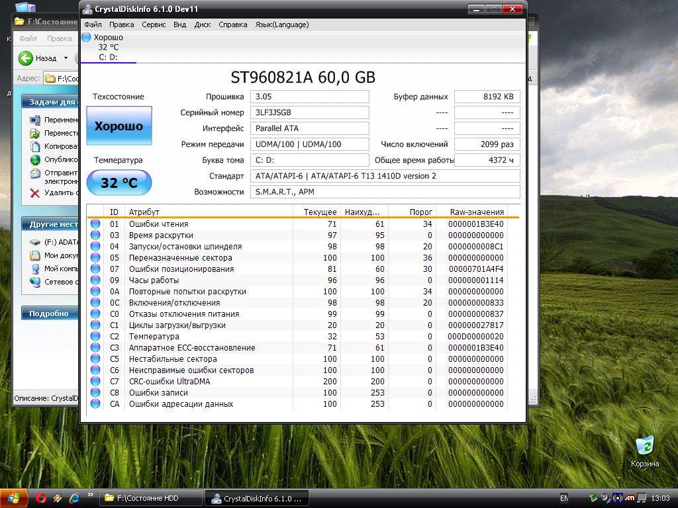Click the ID column header
Viewport: 678px width, 508px height.
114,212
